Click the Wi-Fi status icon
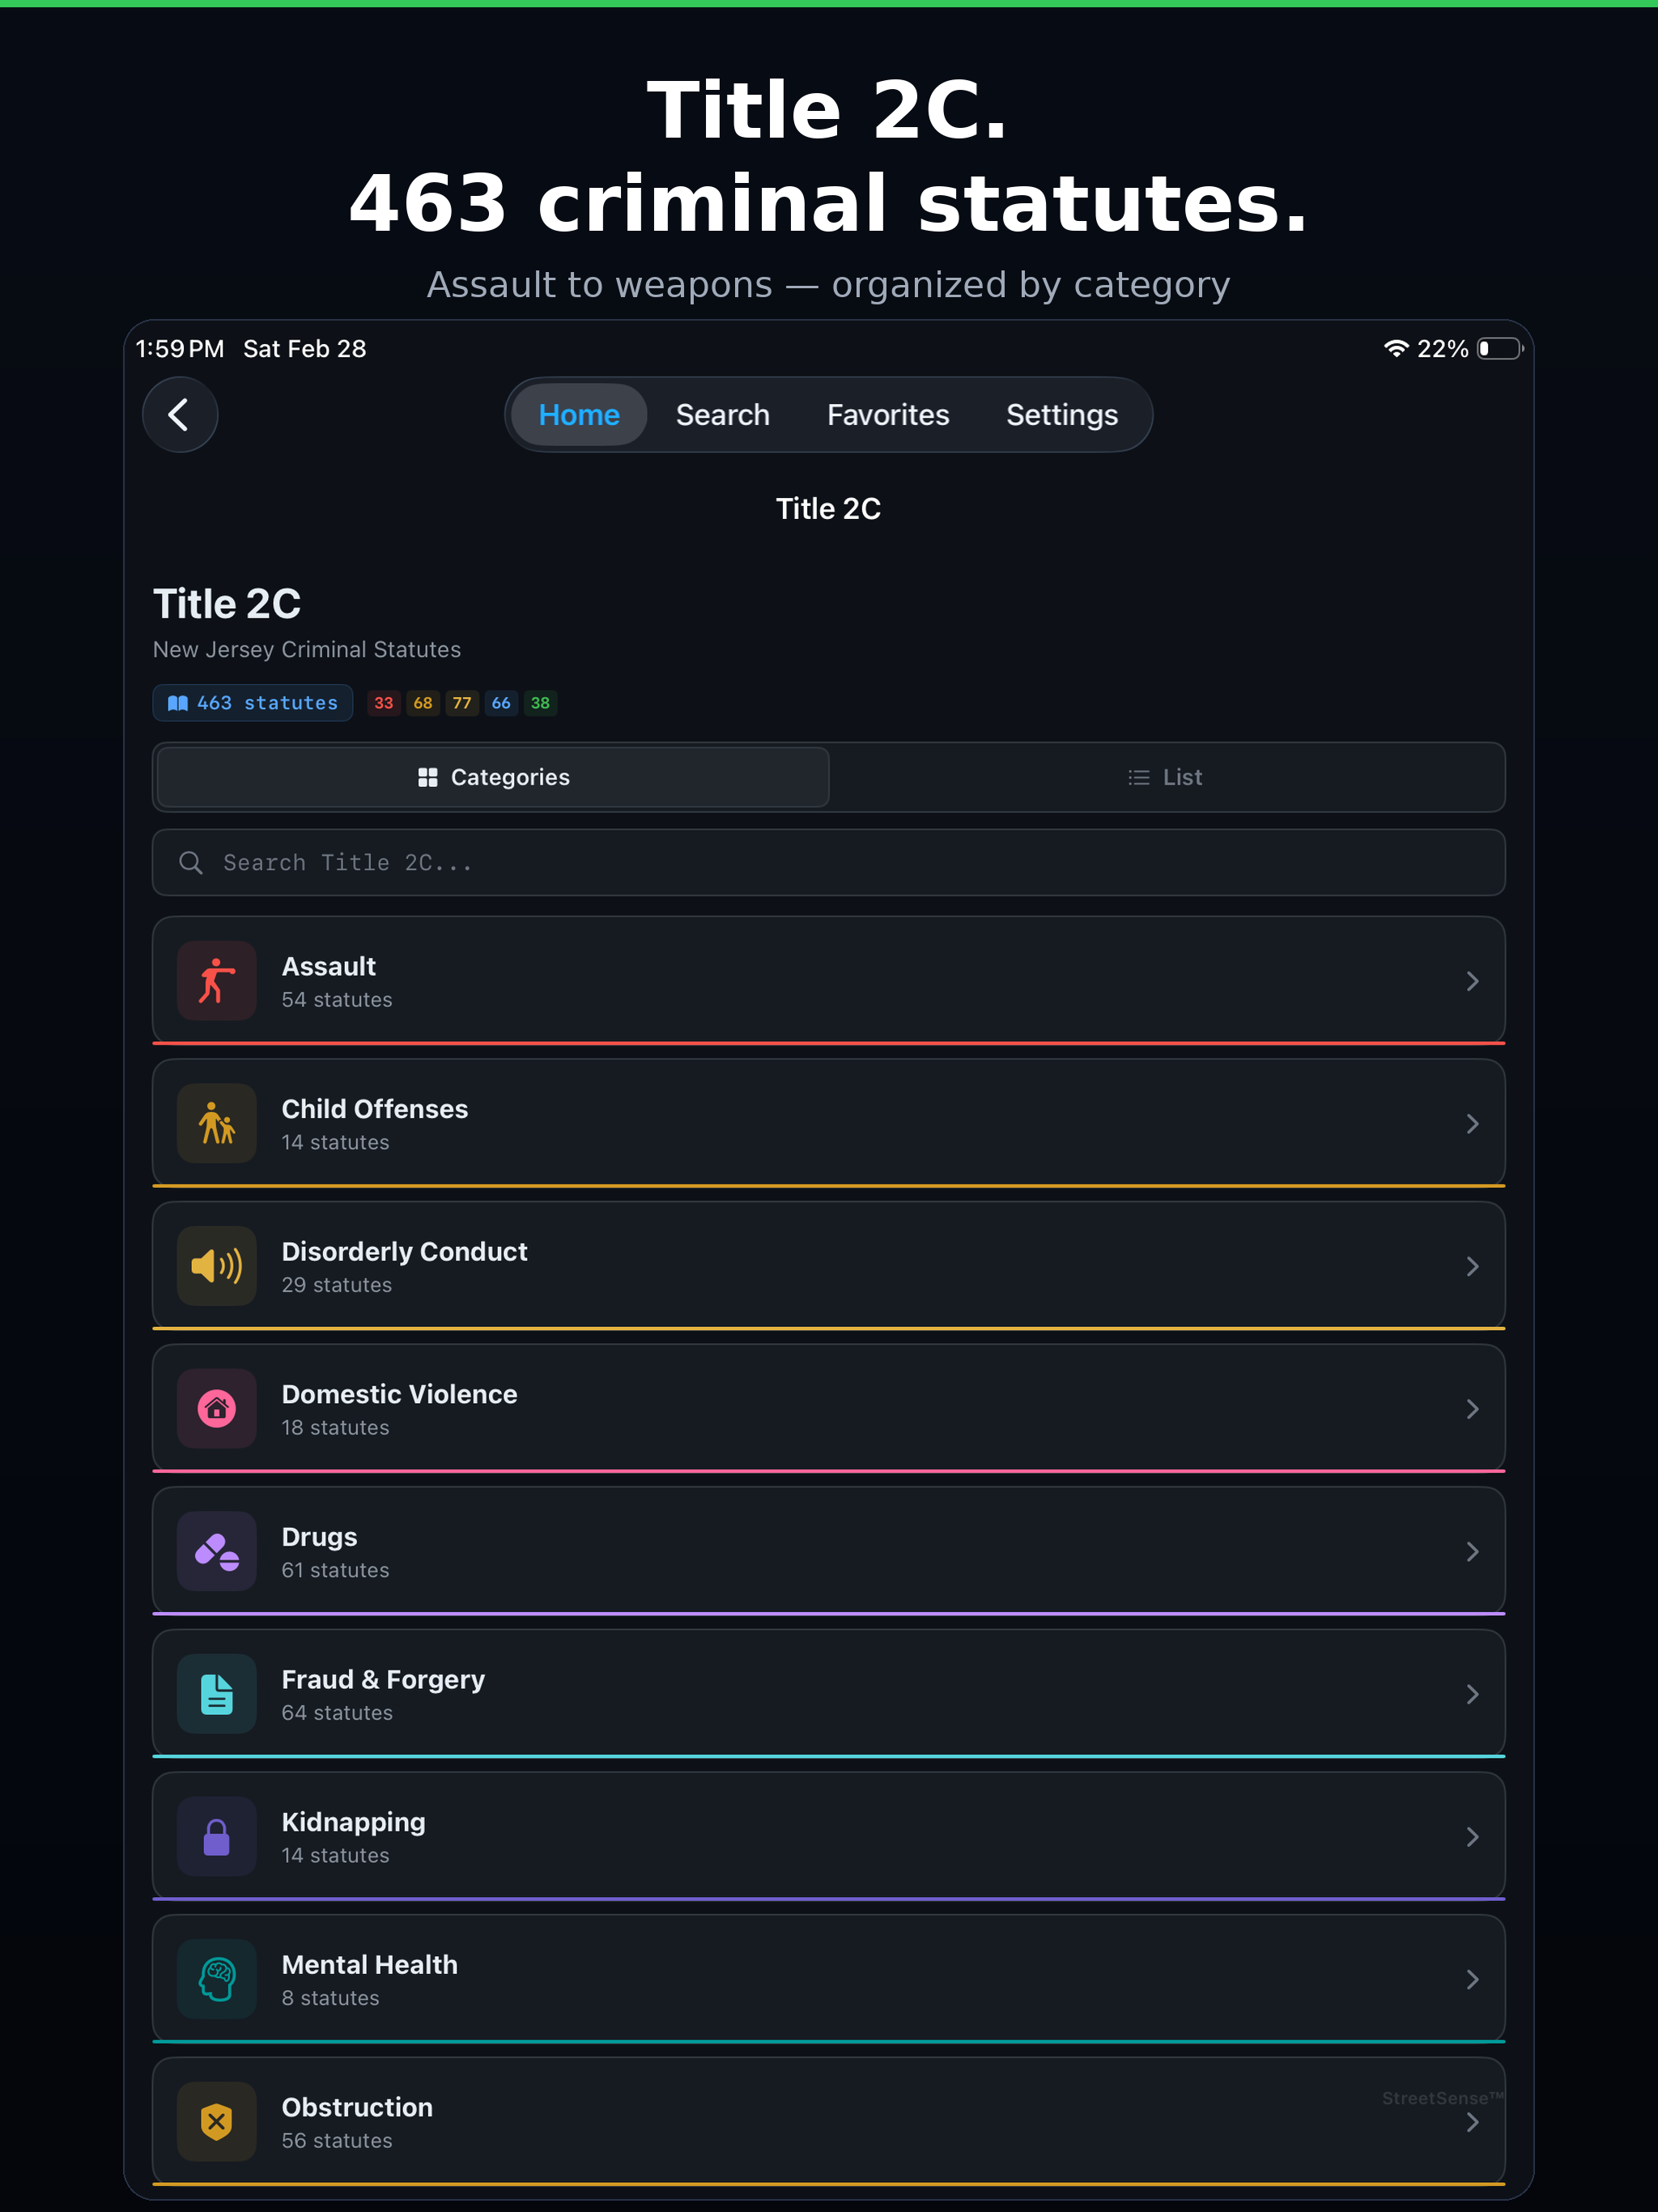1658x2212 pixels. point(1396,348)
